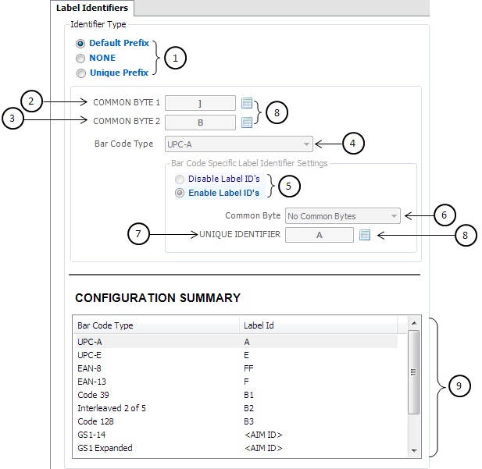
Task: Select the Code 128 summary row
Action: click(x=235, y=421)
